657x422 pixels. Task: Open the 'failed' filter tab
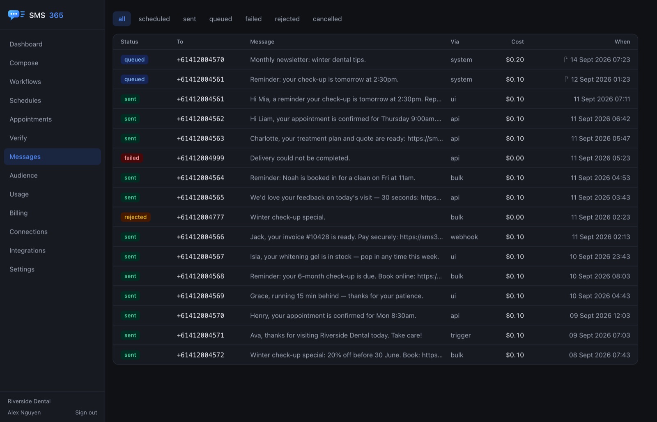(253, 19)
